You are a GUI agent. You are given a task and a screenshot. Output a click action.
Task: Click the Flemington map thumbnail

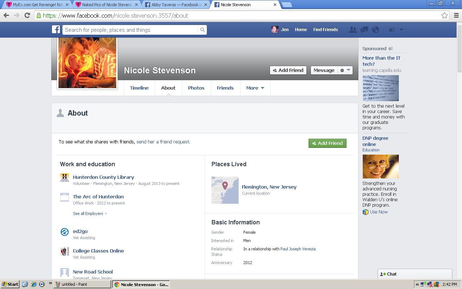[x=225, y=190]
